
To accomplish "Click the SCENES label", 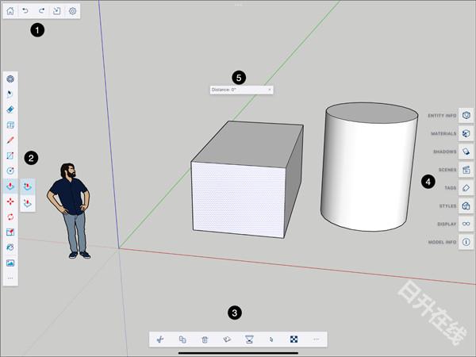I will click(x=447, y=170).
